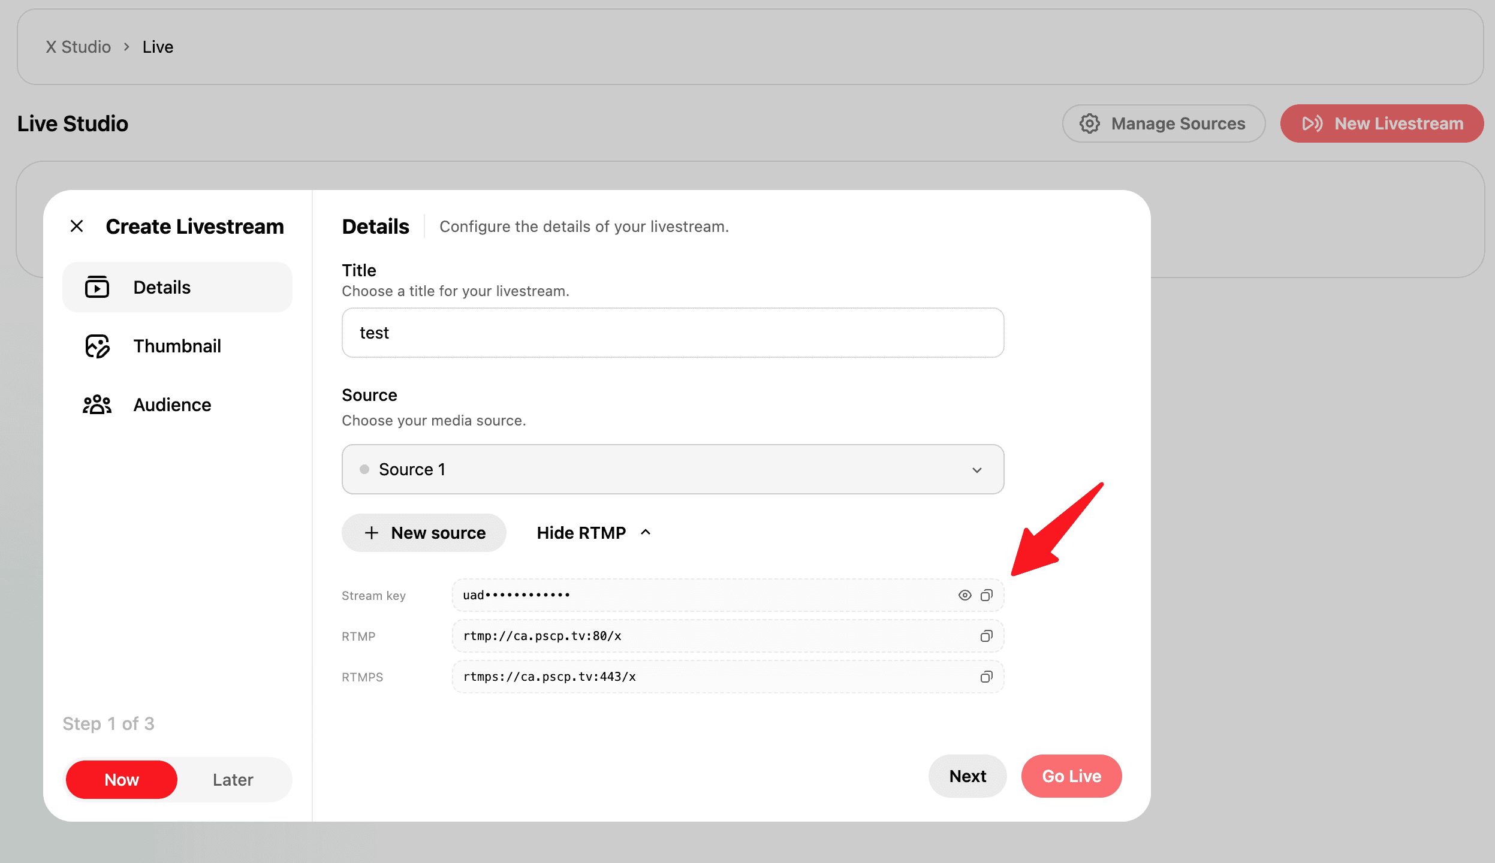Copy the RTMP URL
Screen dimensions: 1495x863
pos(986,636)
